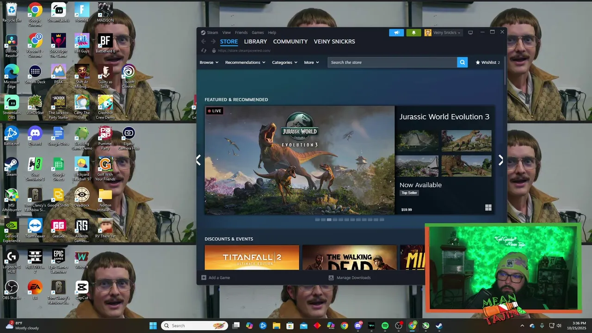Open the View menu
Viewport: 592px width, 333px height.
tap(226, 32)
